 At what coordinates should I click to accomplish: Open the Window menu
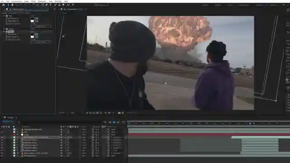click(x=58, y=1)
